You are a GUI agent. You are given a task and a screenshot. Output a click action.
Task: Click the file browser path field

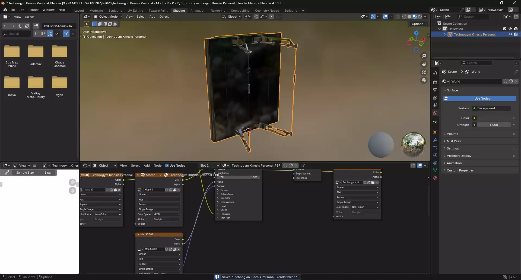[59, 26]
